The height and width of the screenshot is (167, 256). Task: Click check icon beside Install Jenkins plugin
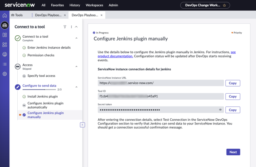pyautogui.click(x=24, y=97)
